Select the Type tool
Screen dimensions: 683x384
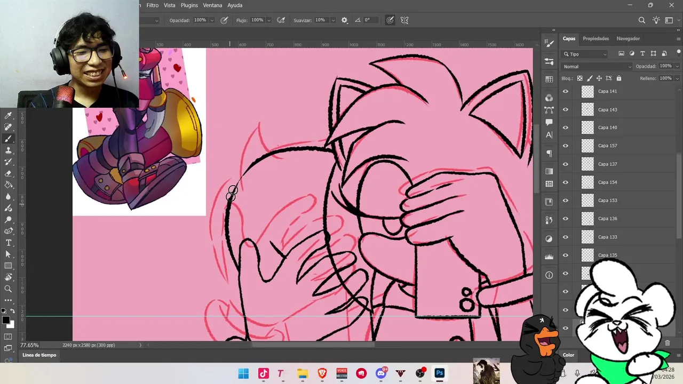tap(8, 243)
